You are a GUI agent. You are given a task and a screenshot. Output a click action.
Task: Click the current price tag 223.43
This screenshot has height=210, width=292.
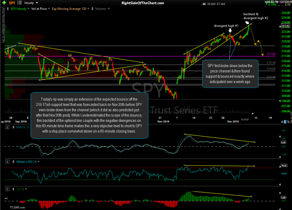[x=285, y=26]
